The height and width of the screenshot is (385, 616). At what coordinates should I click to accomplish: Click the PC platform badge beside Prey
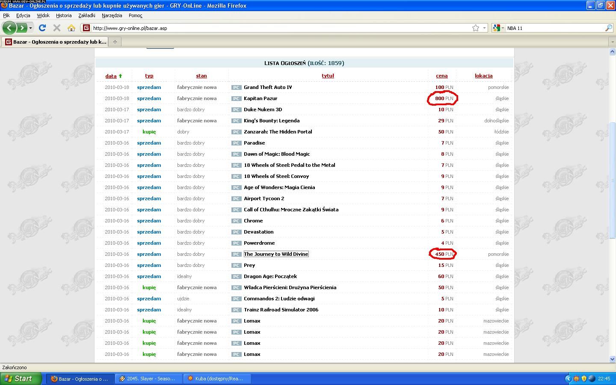tap(236, 266)
